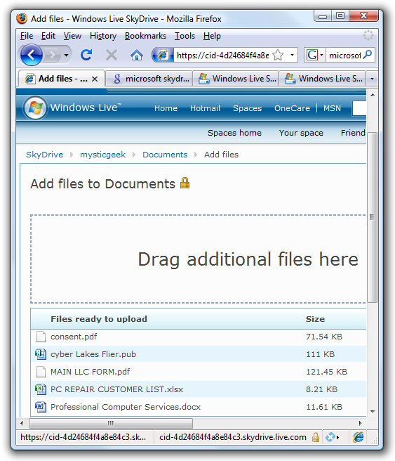Select the consent.pdf file name
The image size is (395, 461).
tap(74, 337)
